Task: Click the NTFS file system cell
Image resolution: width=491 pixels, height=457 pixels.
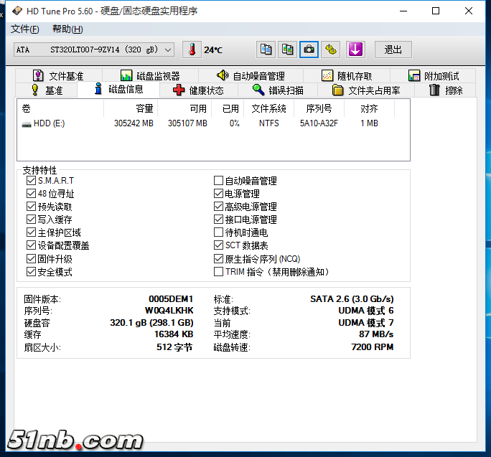Action: pos(269,123)
